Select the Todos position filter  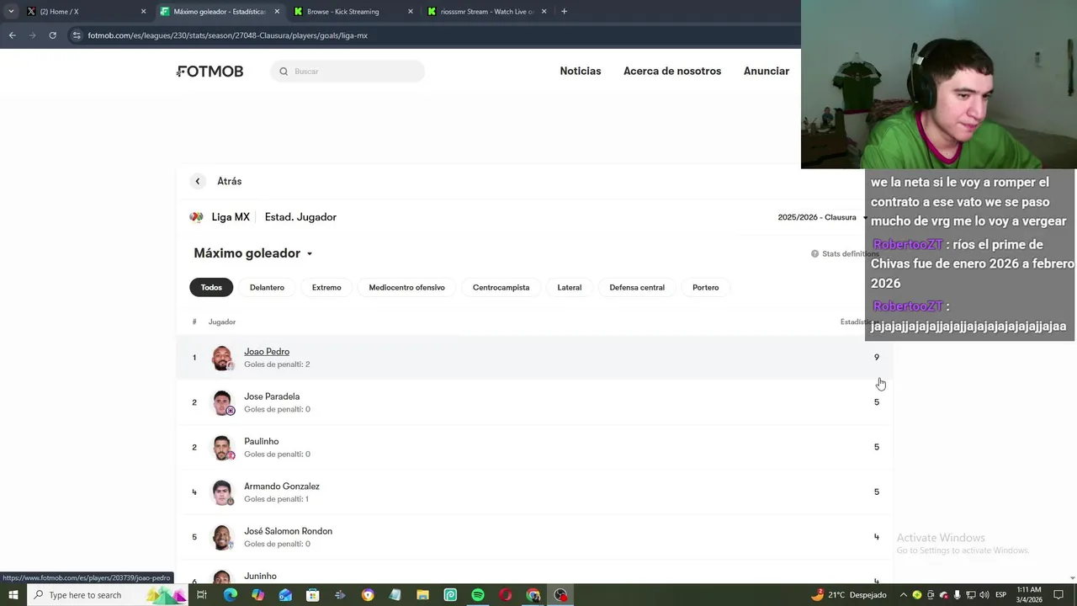(211, 287)
